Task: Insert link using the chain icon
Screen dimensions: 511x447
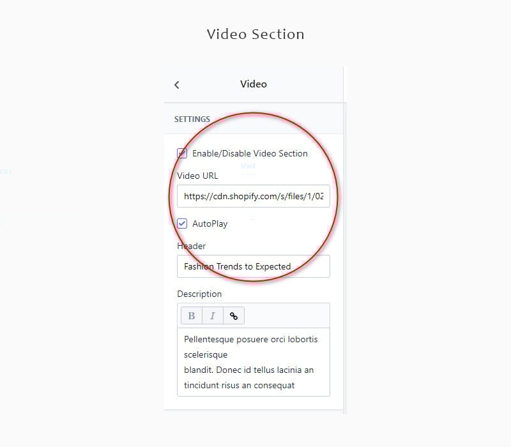Action: click(234, 315)
